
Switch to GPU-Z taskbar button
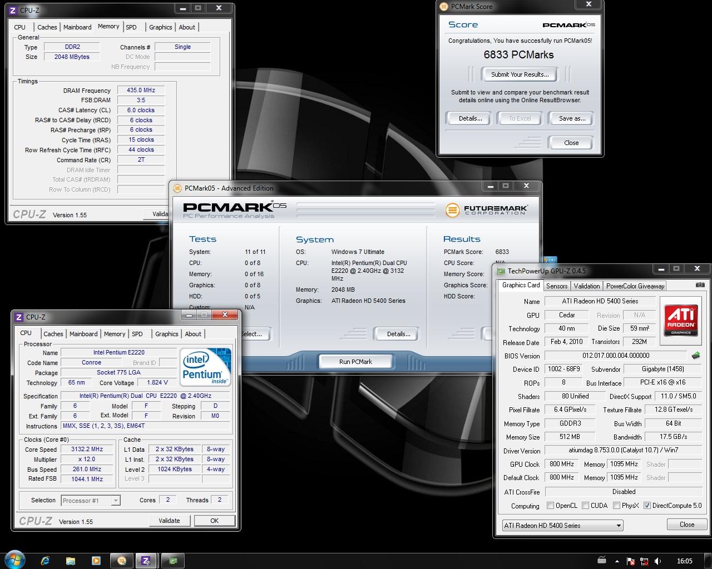click(172, 561)
